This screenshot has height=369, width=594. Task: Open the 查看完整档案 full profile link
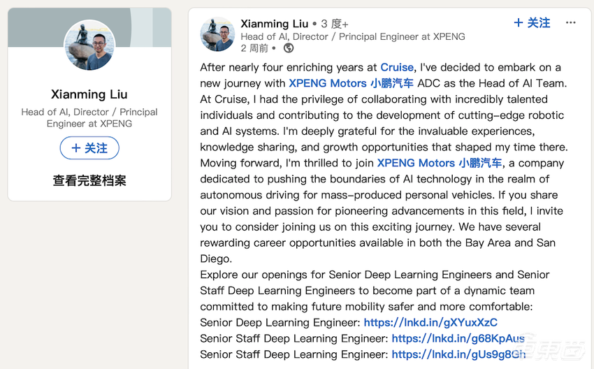[89, 180]
